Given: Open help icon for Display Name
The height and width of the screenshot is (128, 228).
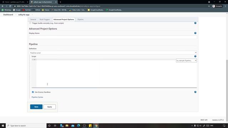Looking at the screenshot, I should [x=195, y=33].
